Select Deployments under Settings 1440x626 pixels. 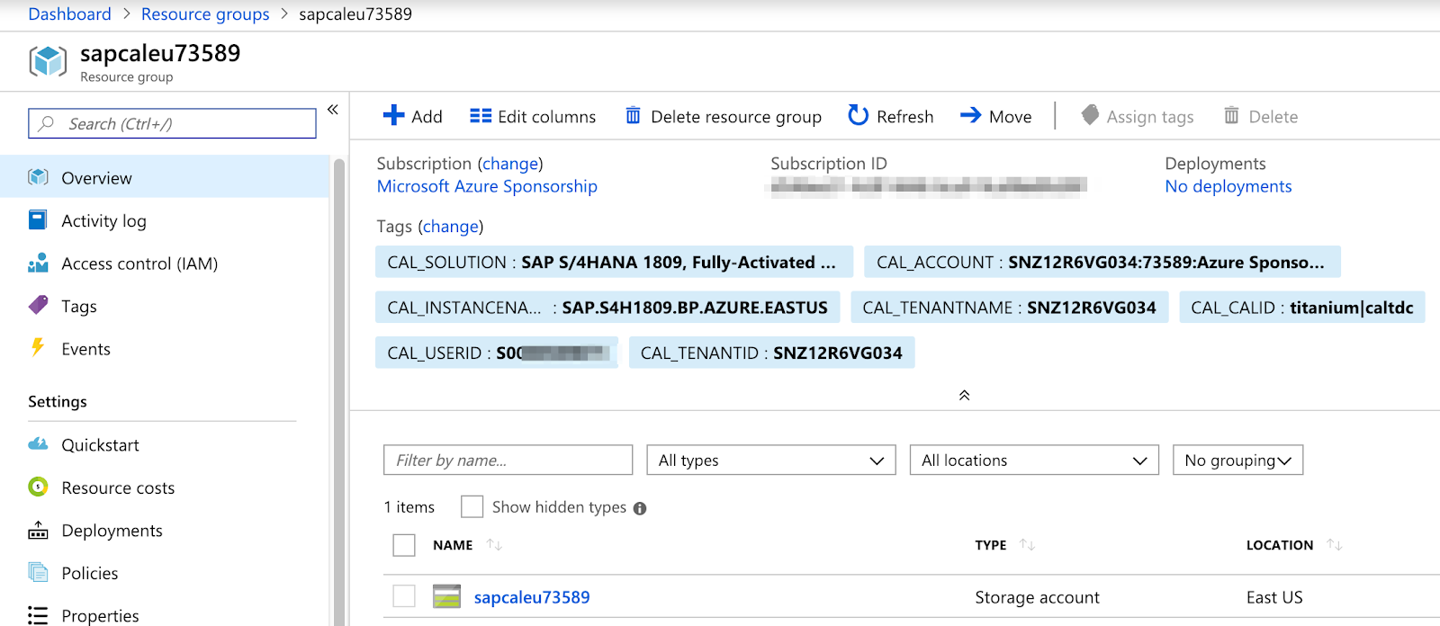click(112, 531)
